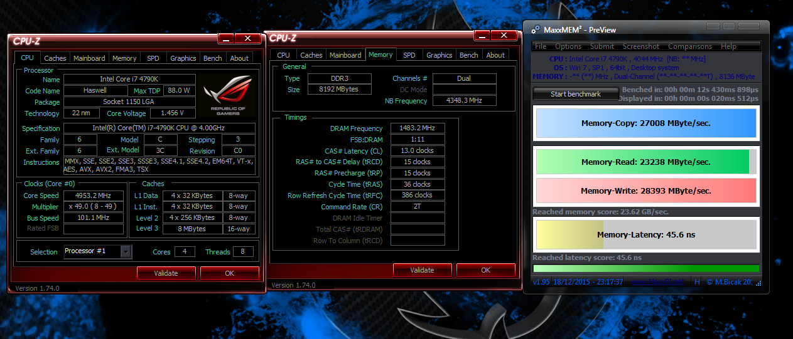Open Mainboard tab in CPU-Z Memory window
This screenshot has height=339, width=793.
coord(345,55)
